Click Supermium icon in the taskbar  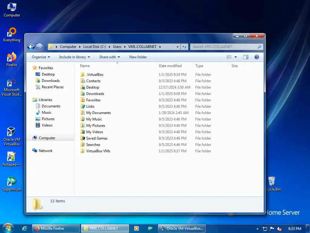coord(150,228)
